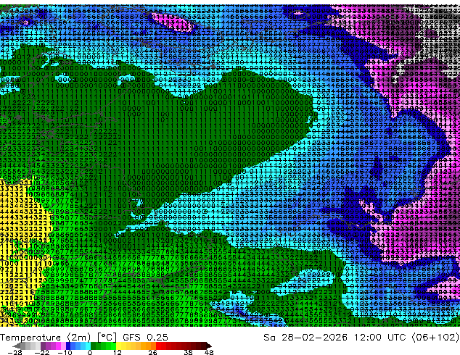Viewport: 460px width, 355px height.
Task: Click the '-22' legend value
Action: coord(42,352)
